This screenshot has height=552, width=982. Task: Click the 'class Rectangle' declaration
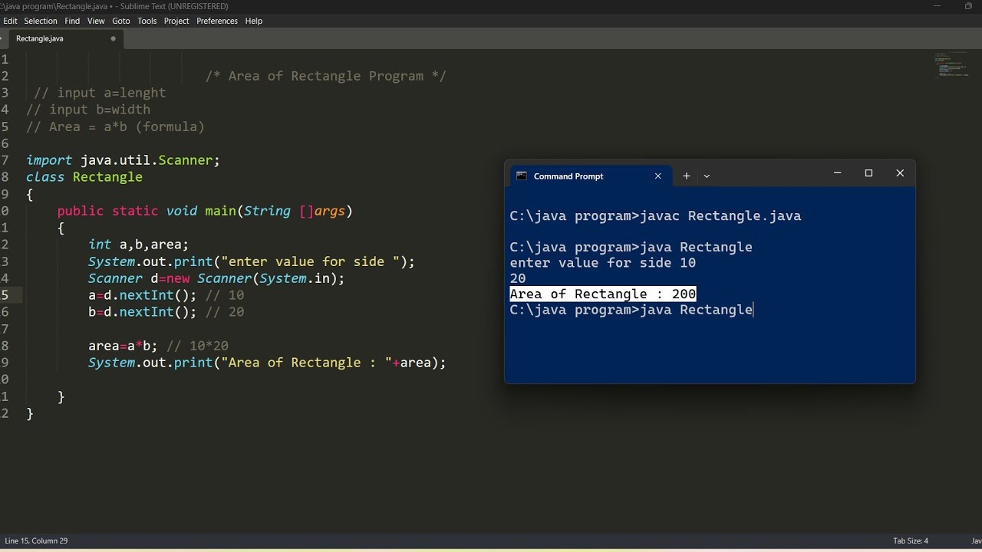pyautogui.click(x=84, y=177)
